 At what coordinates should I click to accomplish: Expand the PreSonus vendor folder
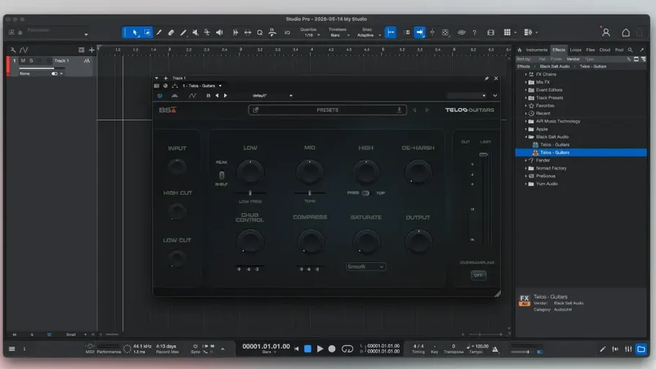pyautogui.click(x=526, y=176)
